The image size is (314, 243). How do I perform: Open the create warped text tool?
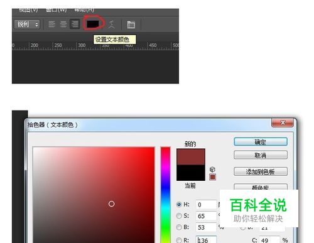[112, 24]
